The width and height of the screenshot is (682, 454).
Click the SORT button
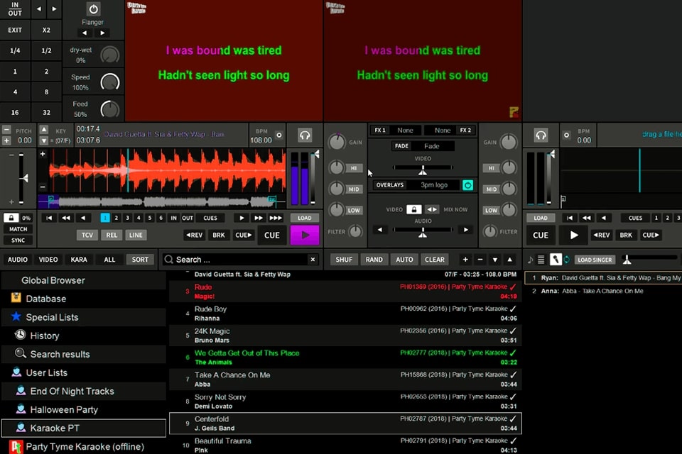click(140, 260)
